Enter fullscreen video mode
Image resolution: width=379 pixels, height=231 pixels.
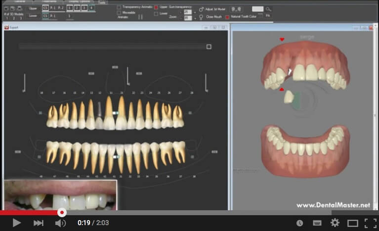[370, 223]
